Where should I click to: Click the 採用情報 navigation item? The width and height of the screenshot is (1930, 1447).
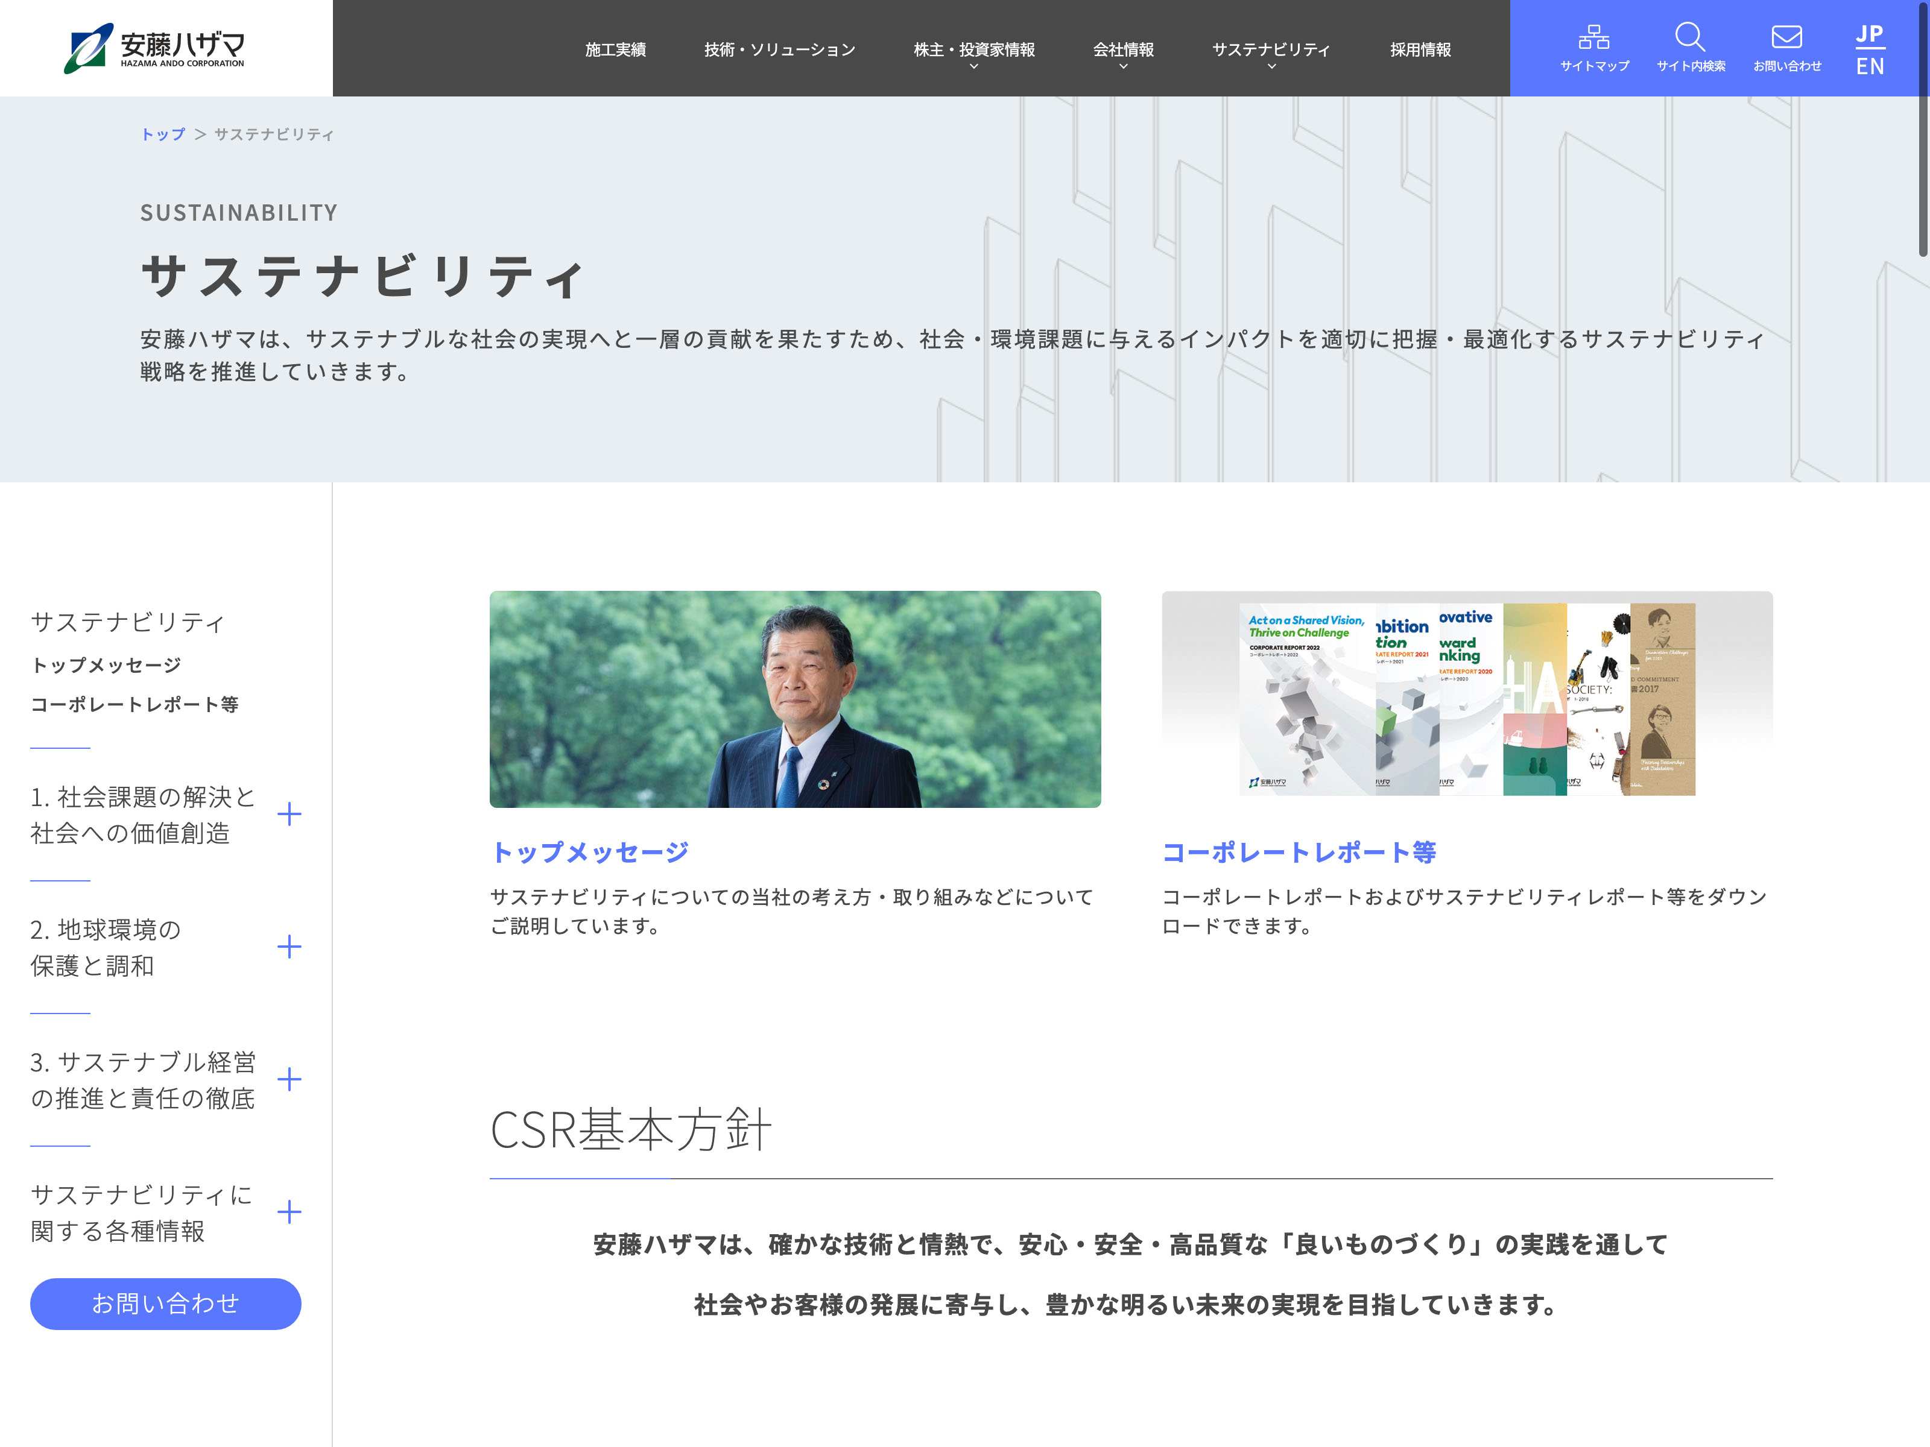coord(1420,49)
